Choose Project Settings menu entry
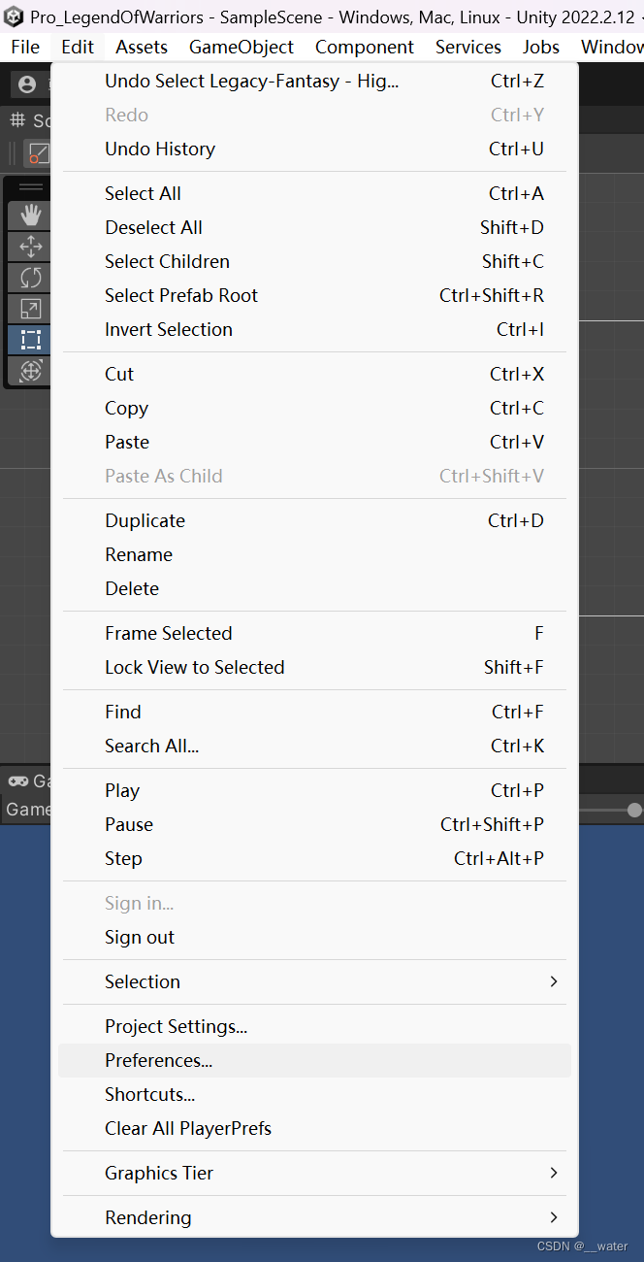644x1262 pixels. tap(176, 1026)
